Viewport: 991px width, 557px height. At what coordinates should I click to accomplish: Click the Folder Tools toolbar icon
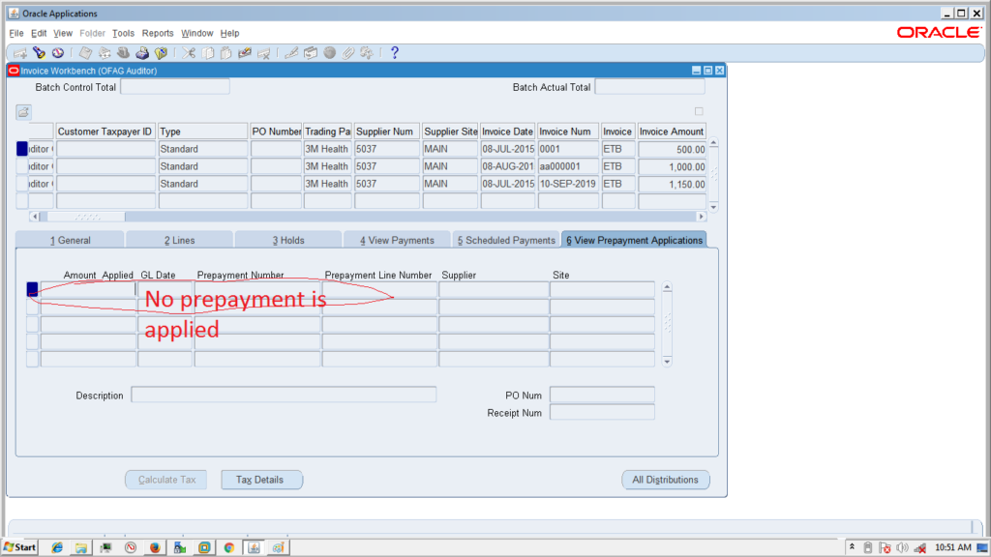pos(367,53)
